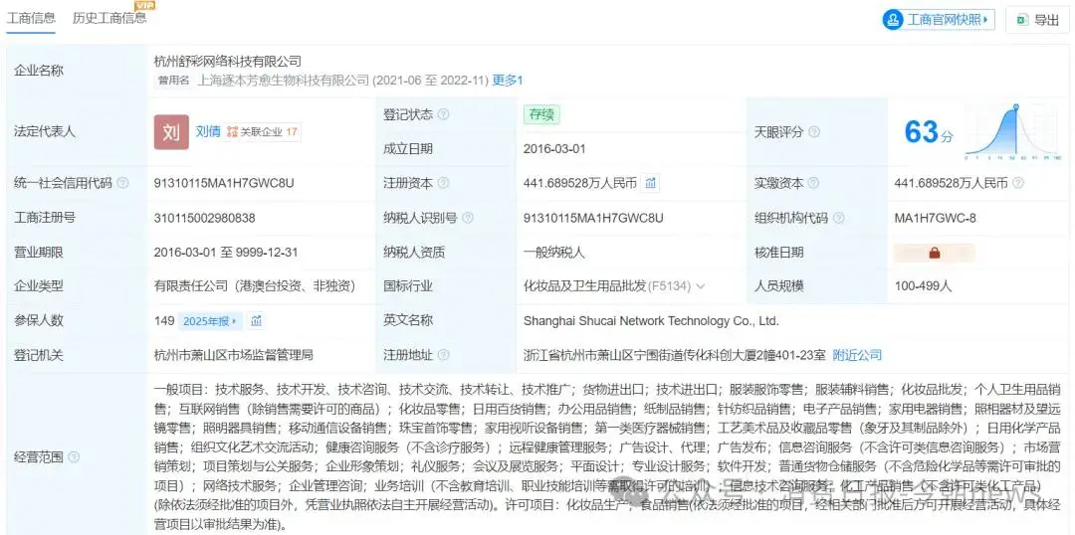Click the 导出 export button
The height and width of the screenshot is (535, 1075).
1036,20
